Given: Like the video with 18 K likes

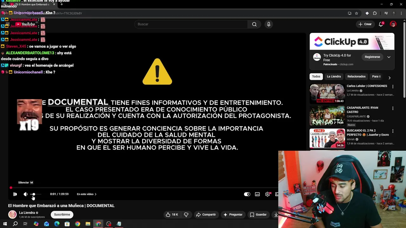Looking at the screenshot, I should (x=172, y=214).
